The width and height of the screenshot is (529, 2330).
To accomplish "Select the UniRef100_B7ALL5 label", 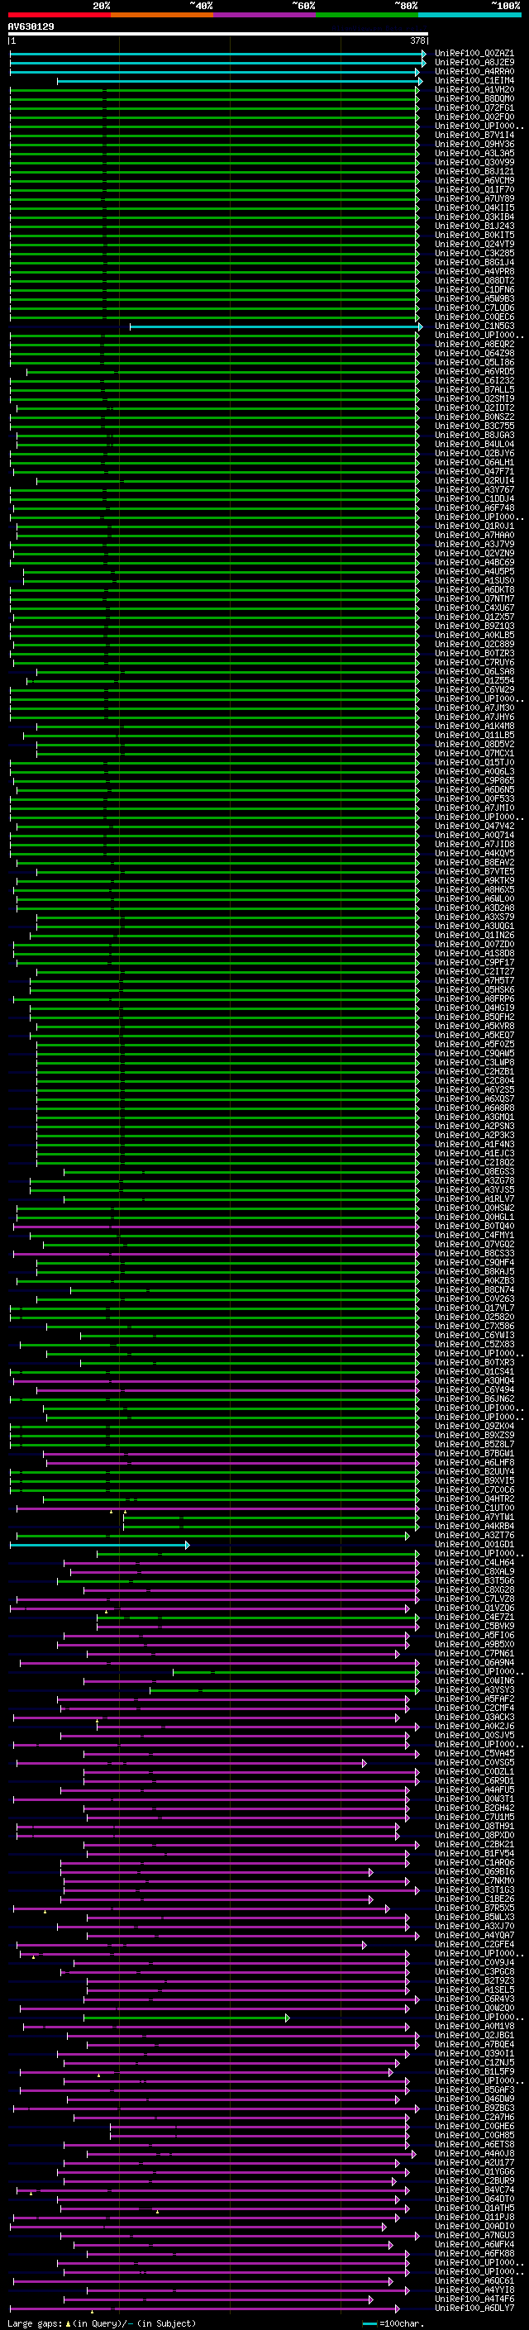I will [474, 390].
